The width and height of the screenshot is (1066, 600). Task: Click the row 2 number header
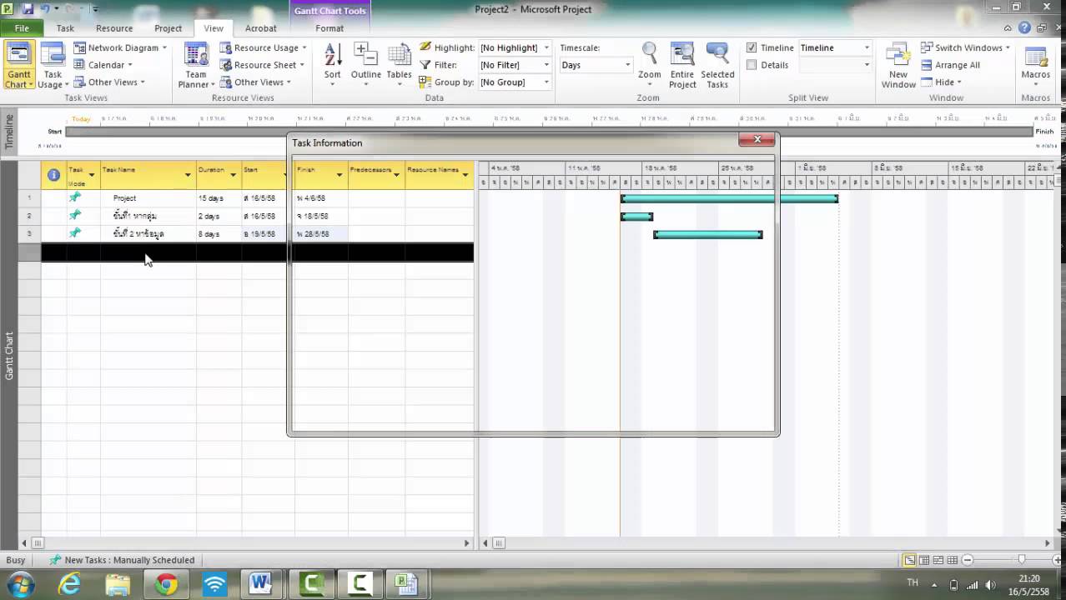point(29,216)
